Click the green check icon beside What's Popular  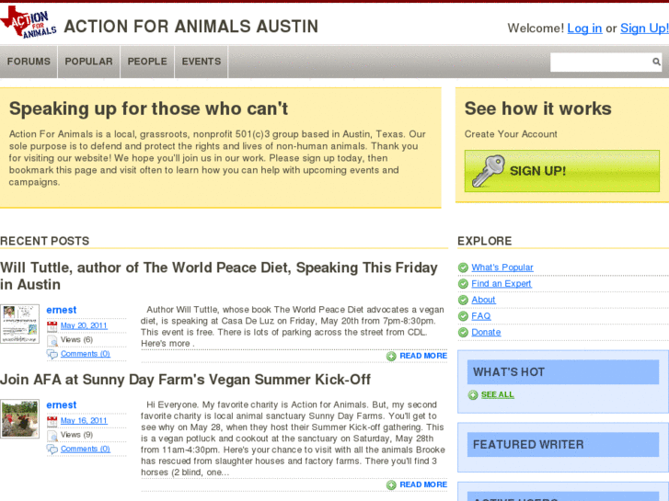(463, 268)
